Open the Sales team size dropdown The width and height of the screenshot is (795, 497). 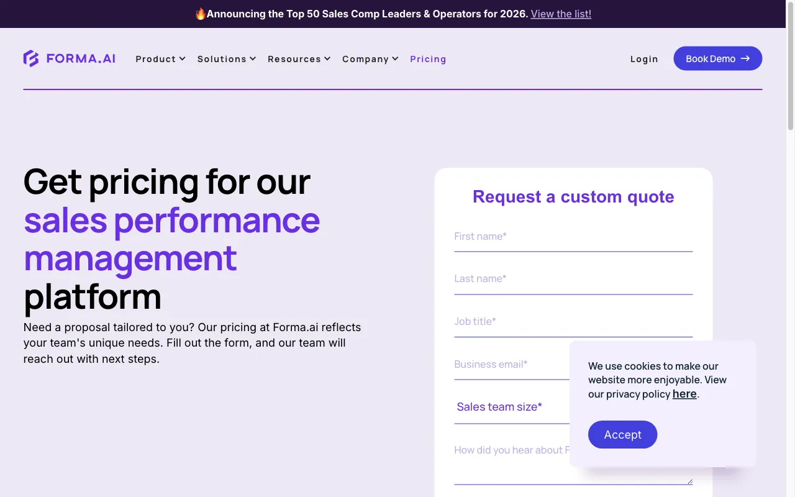pyautogui.click(x=512, y=408)
